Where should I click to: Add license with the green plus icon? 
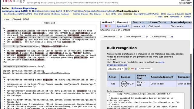tap(129, 69)
